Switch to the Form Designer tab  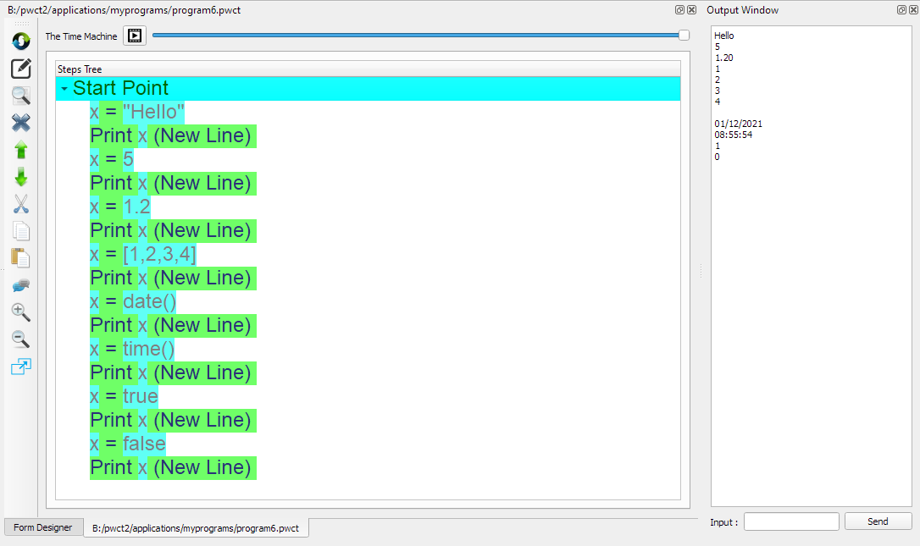point(42,527)
